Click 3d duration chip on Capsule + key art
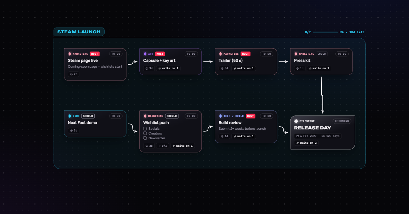This screenshot has width=409, height=214. tap(149, 68)
